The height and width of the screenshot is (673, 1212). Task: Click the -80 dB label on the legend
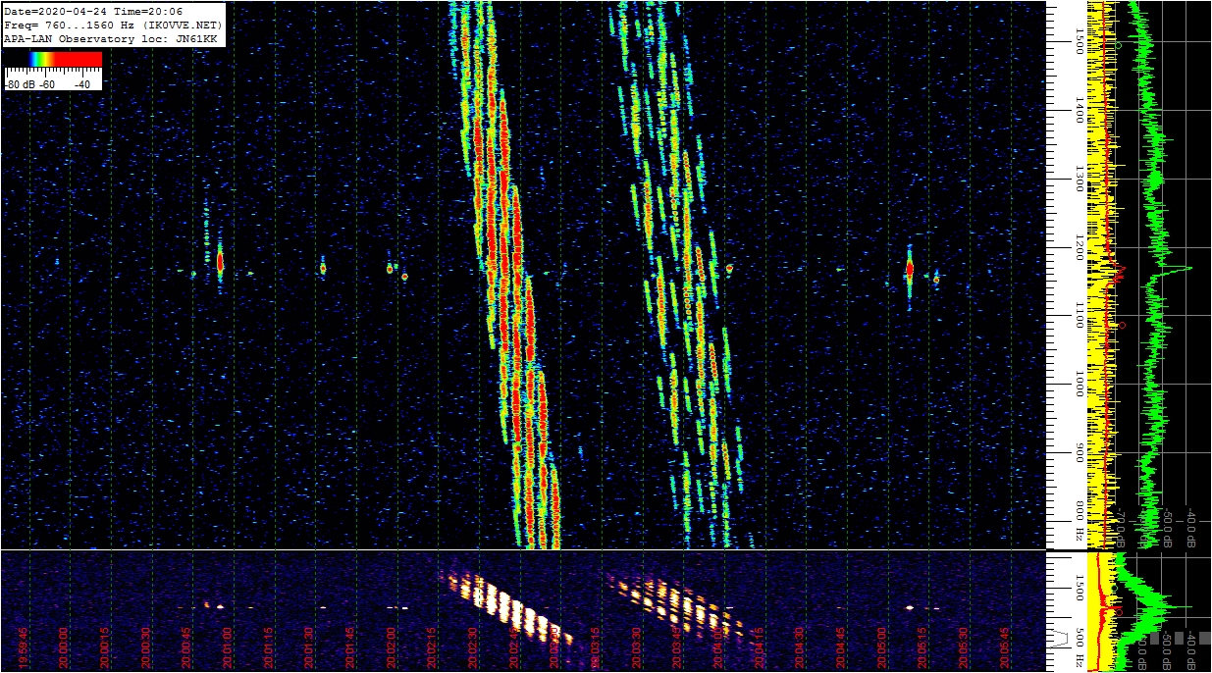(21, 84)
